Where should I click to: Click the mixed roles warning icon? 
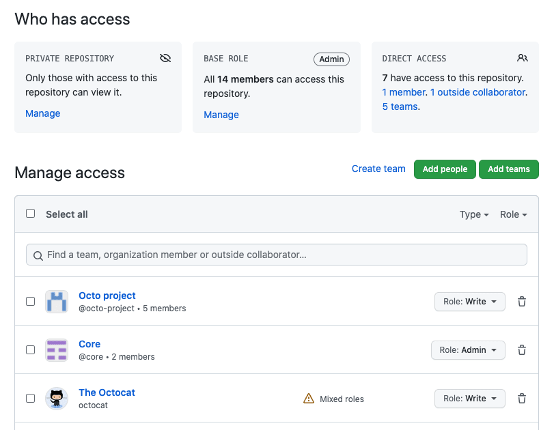309,399
